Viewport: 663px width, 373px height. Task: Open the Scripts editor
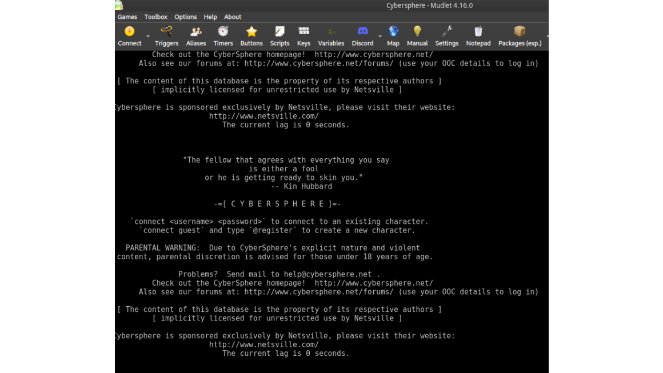click(279, 36)
